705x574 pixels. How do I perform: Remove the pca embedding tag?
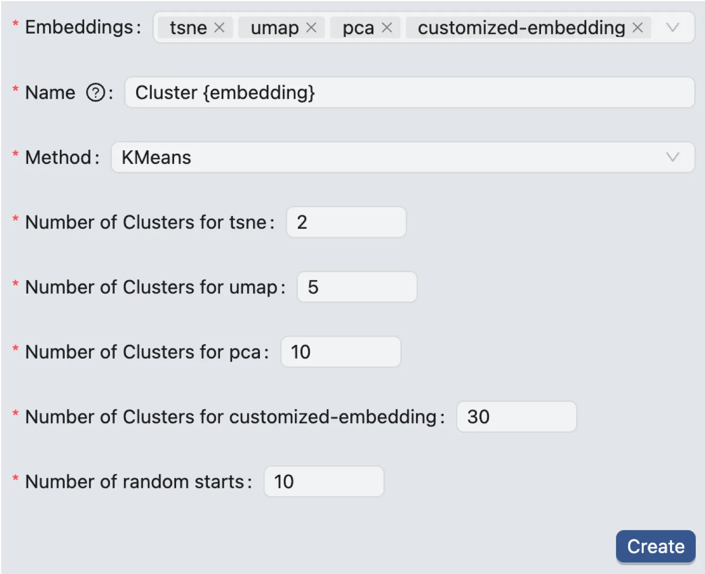[387, 28]
